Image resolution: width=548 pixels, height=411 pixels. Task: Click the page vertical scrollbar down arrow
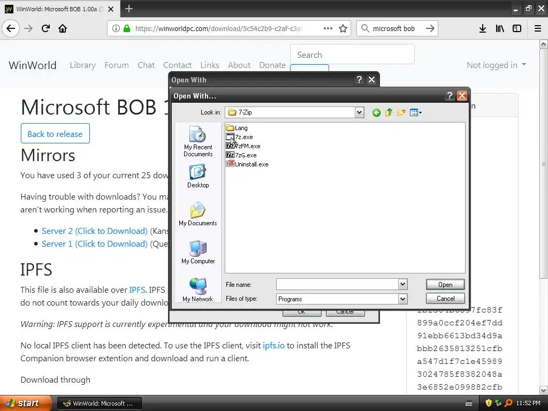[x=544, y=390]
